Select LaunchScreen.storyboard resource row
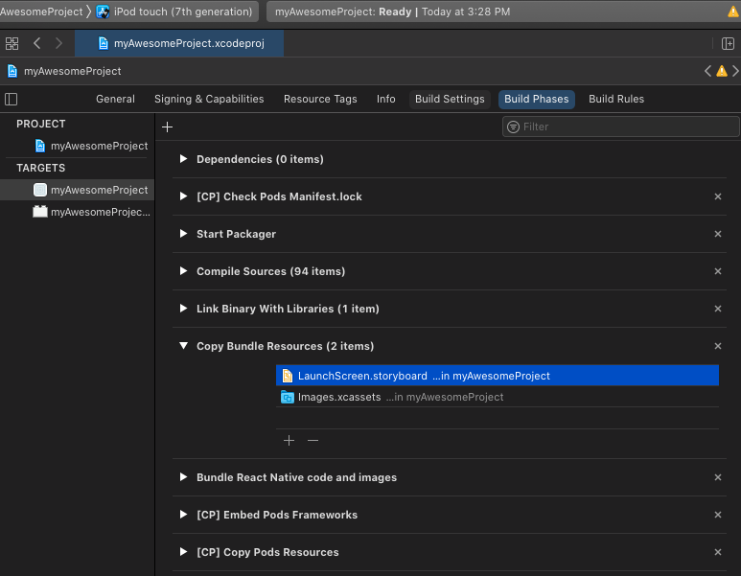 click(x=498, y=376)
